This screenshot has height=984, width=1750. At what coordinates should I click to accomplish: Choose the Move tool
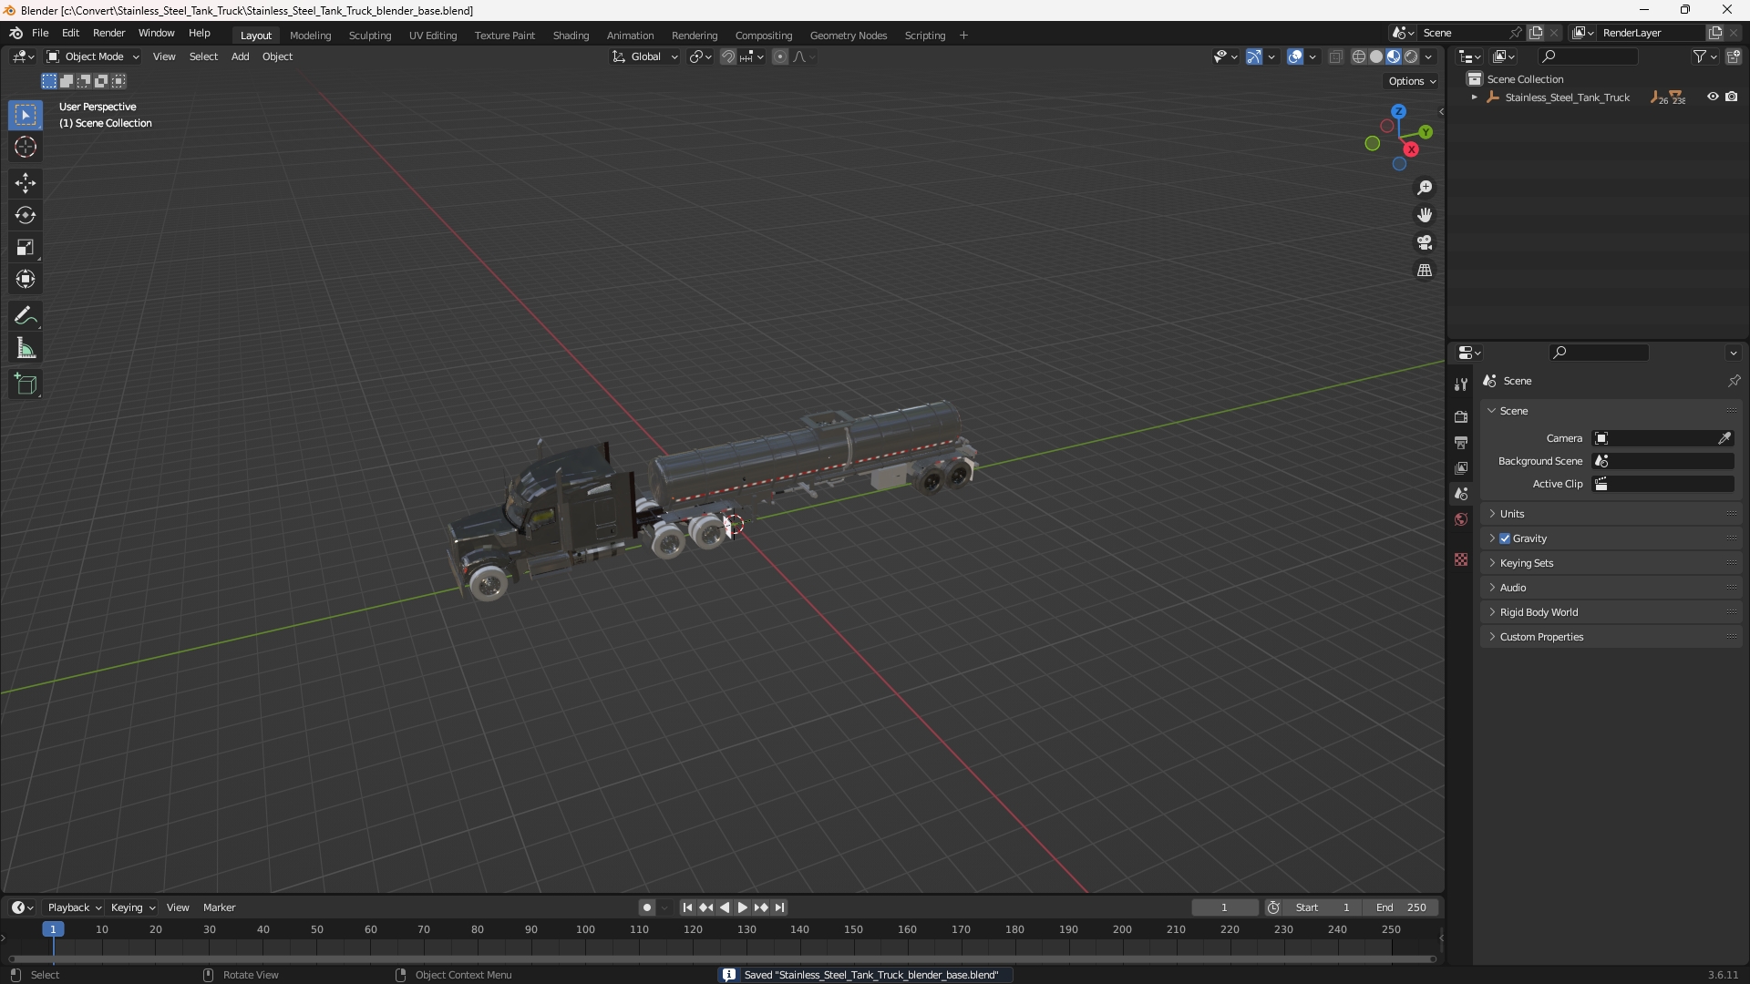(26, 183)
